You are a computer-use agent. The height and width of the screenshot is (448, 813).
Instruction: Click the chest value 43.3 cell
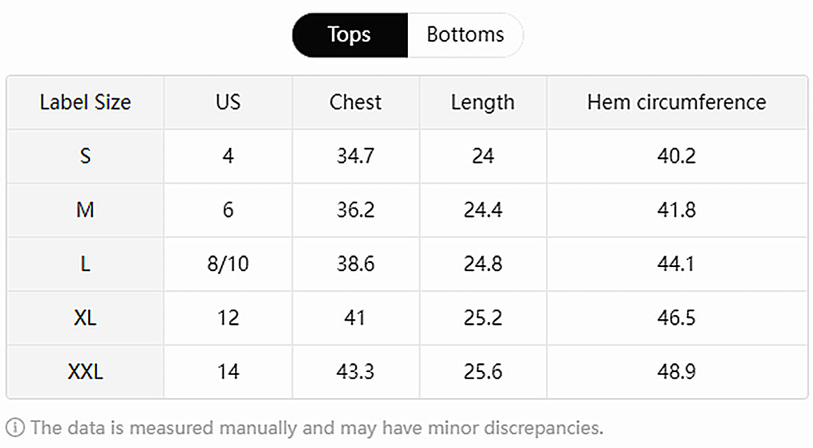pyautogui.click(x=355, y=371)
